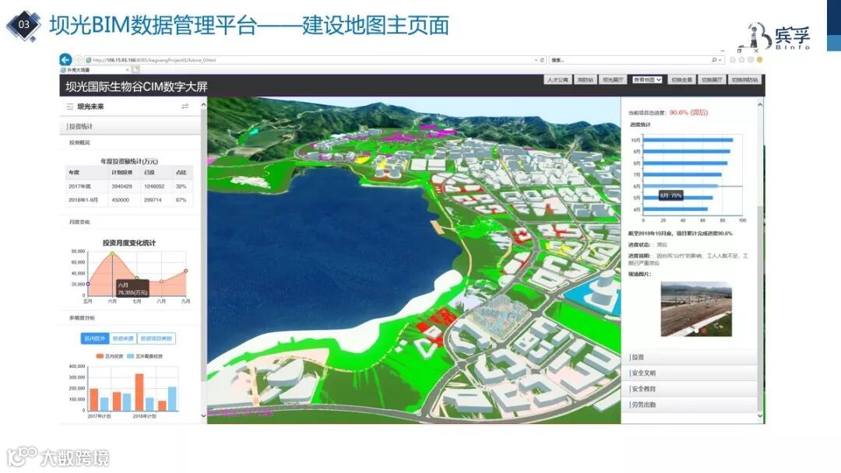Image resolution: width=841 pixels, height=473 pixels.
Task: Click the 切换消防站 button
Action: coord(745,80)
